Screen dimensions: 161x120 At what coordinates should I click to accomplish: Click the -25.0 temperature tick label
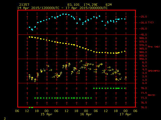(143, 17)
